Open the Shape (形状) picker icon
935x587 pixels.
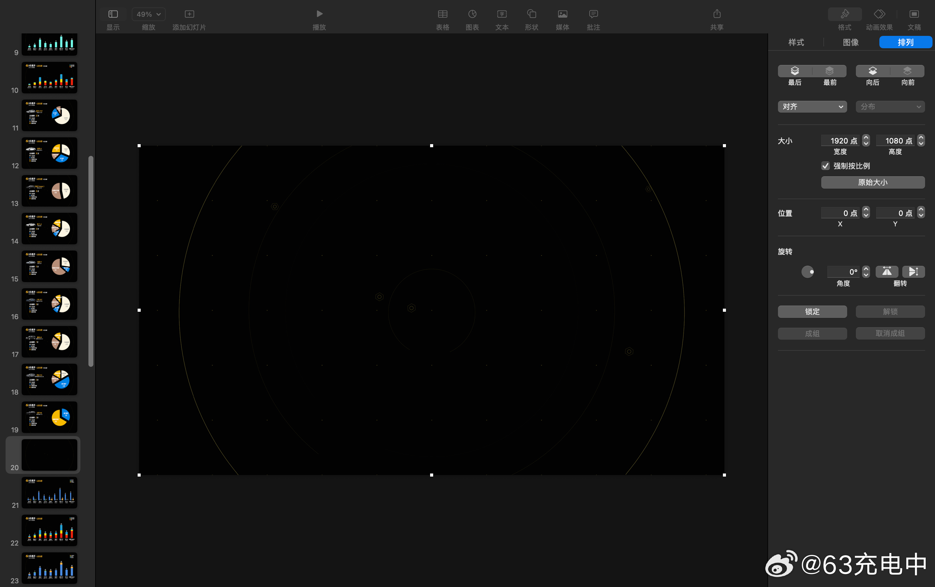pos(531,14)
